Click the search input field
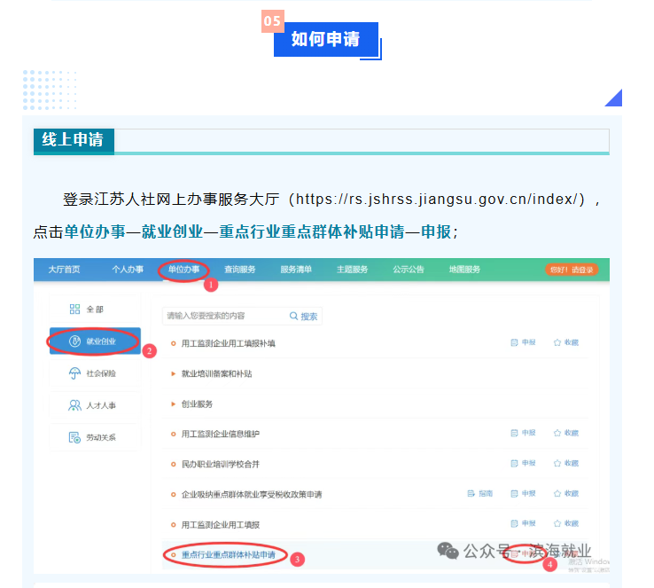 coord(222,316)
